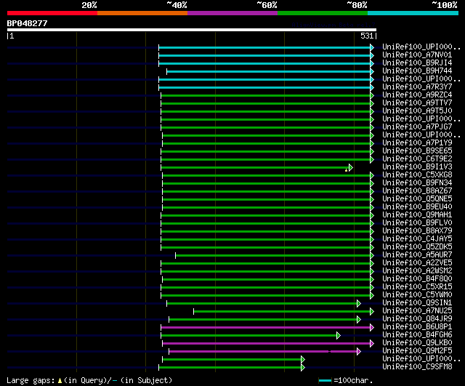Select the UniRef100_C5XR15 label
Viewport: 465px width, 386px height.
(x=417, y=287)
